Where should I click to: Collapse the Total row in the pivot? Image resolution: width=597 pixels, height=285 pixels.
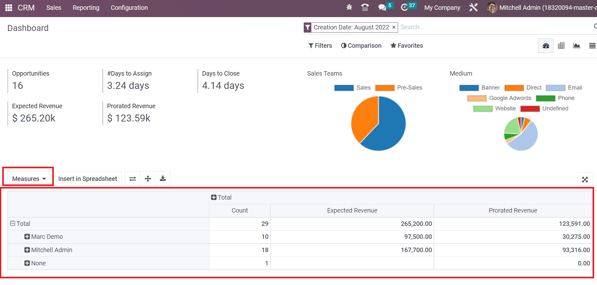pyautogui.click(x=12, y=224)
